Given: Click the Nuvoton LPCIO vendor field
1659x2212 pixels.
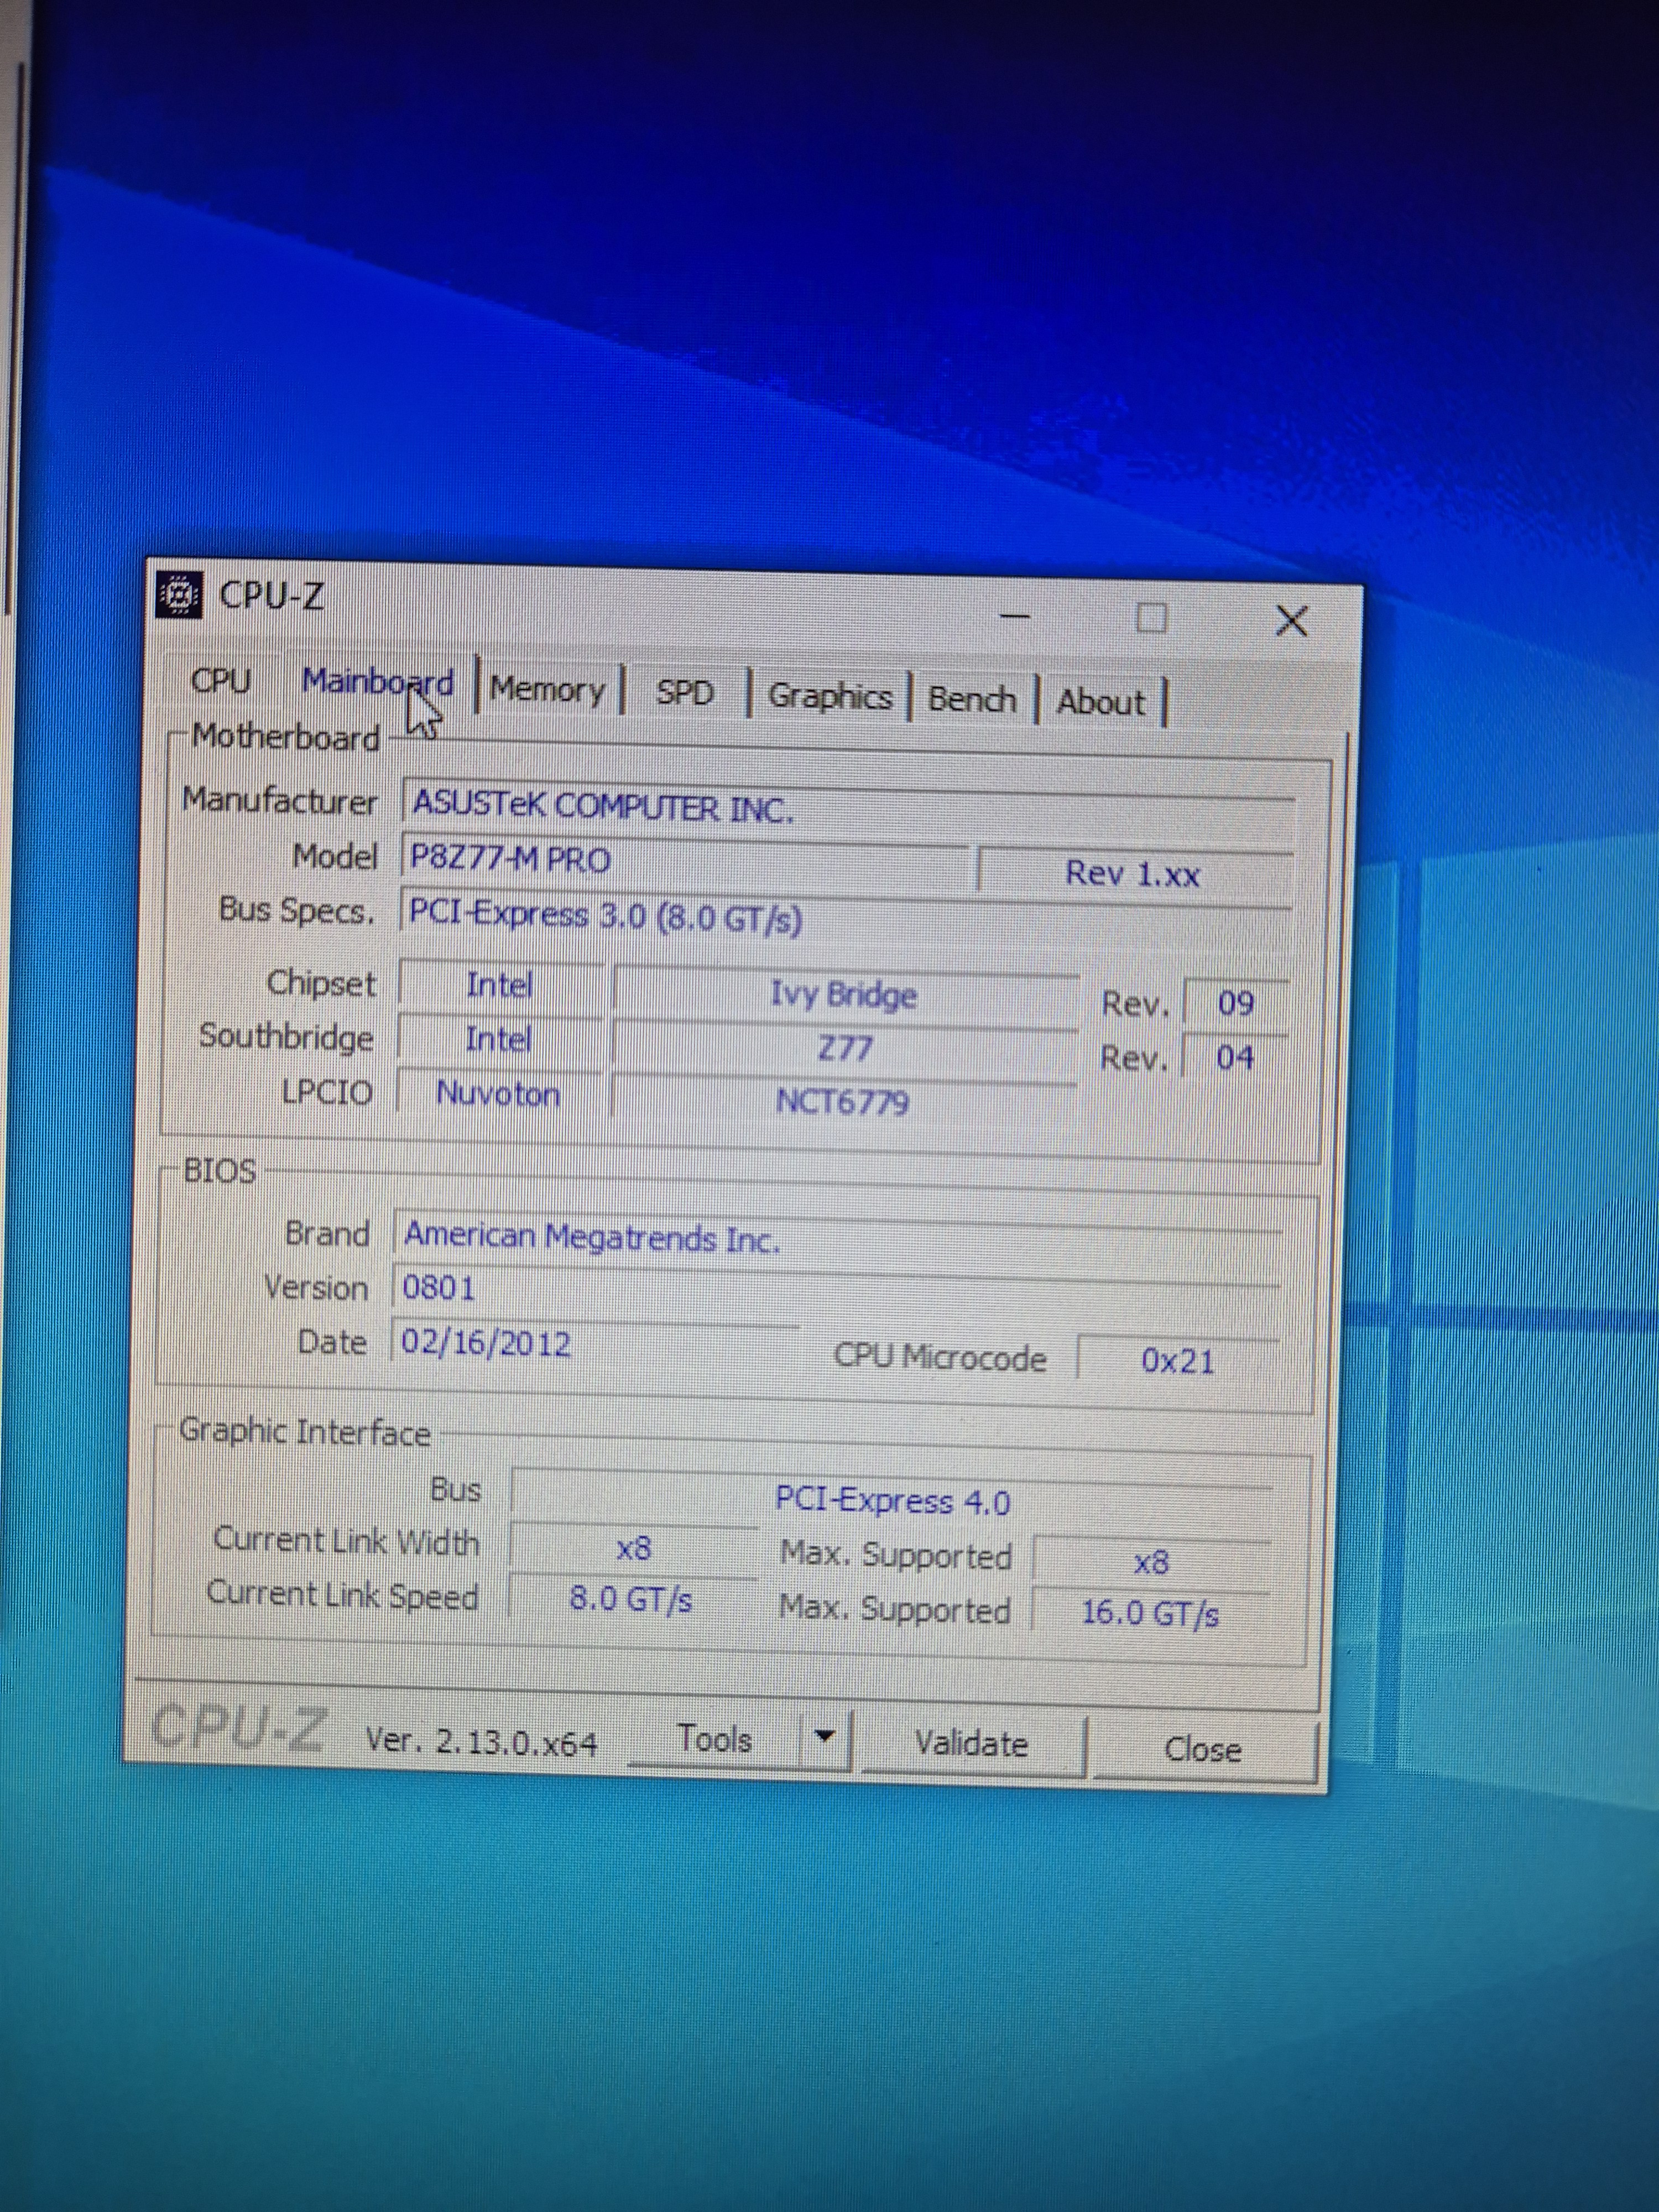Looking at the screenshot, I should coord(499,1094).
